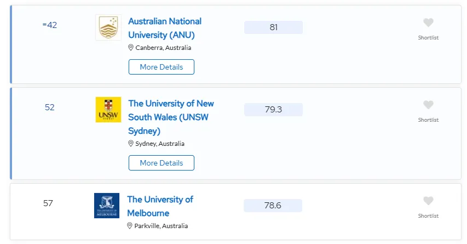Open The University of New South Wales link

[171, 117]
